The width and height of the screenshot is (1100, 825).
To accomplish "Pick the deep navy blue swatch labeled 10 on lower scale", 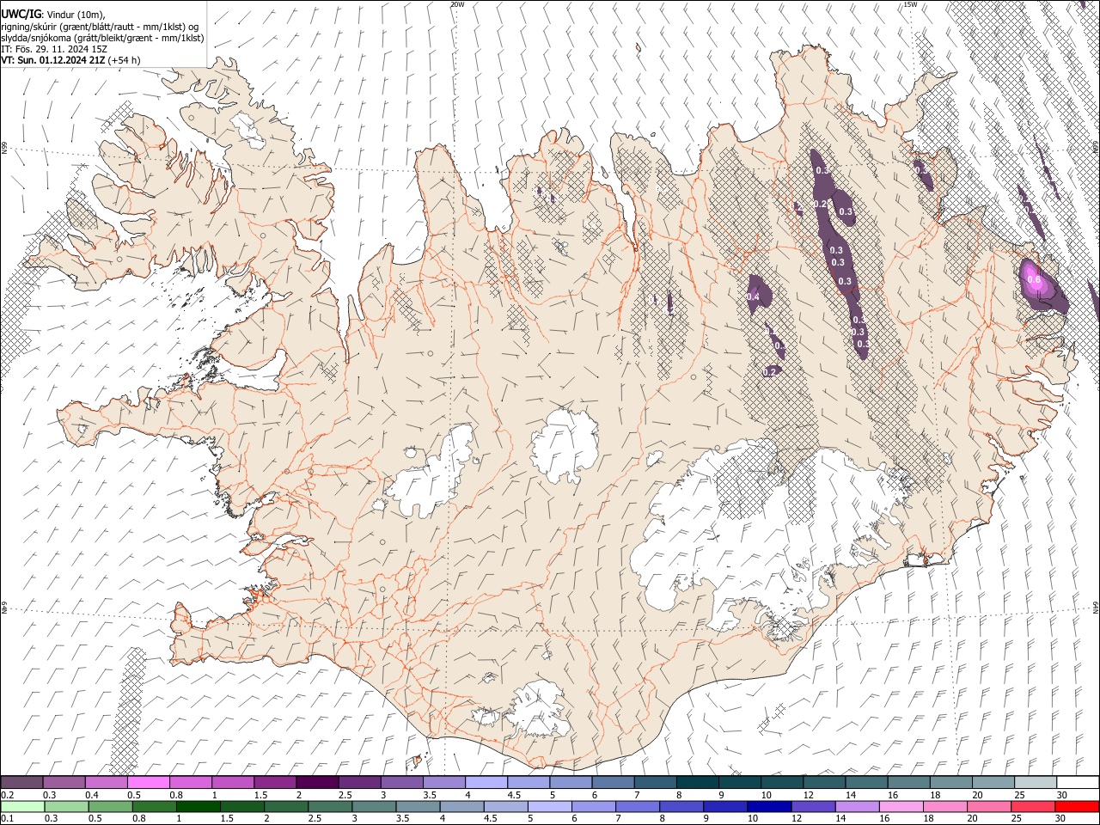I will pos(769,806).
